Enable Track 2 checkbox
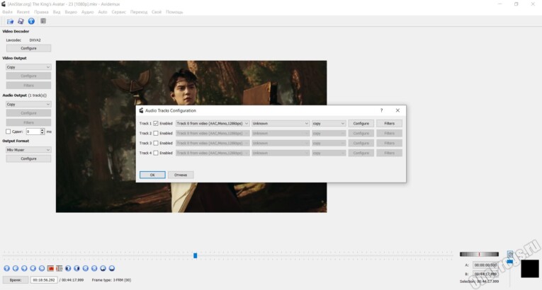Screen dimensions: 542x290 coord(156,133)
